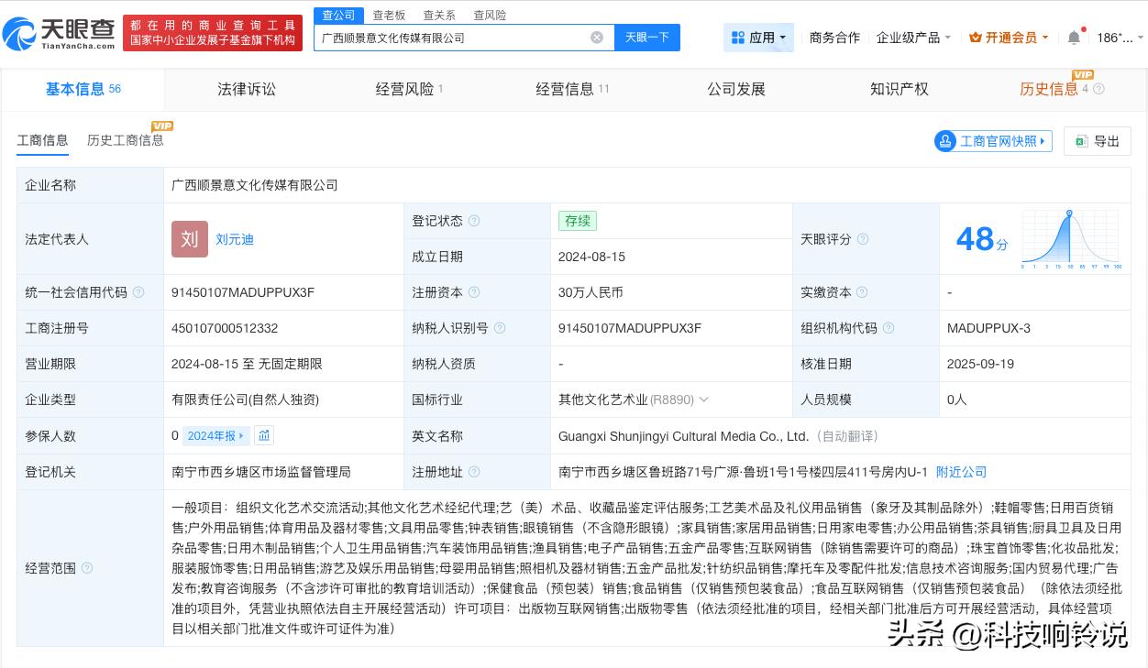
Task: Click help icon next to 登记状态
Action: [474, 221]
